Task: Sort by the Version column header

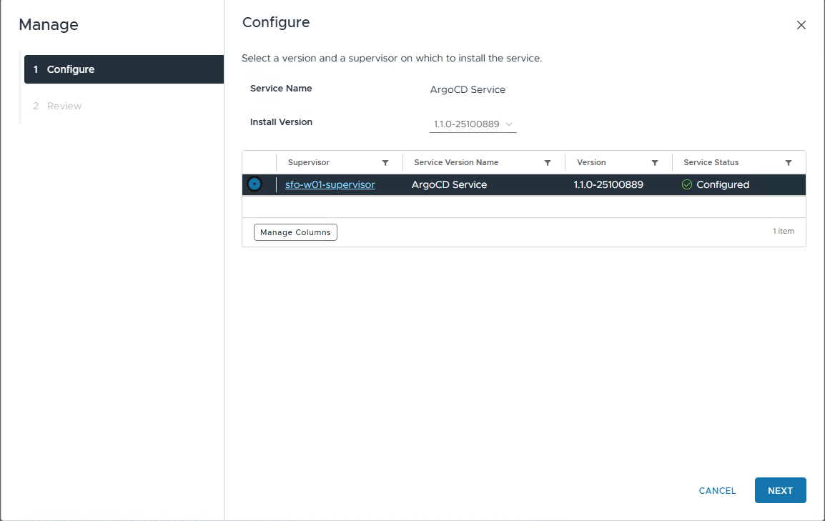Action: (x=591, y=163)
